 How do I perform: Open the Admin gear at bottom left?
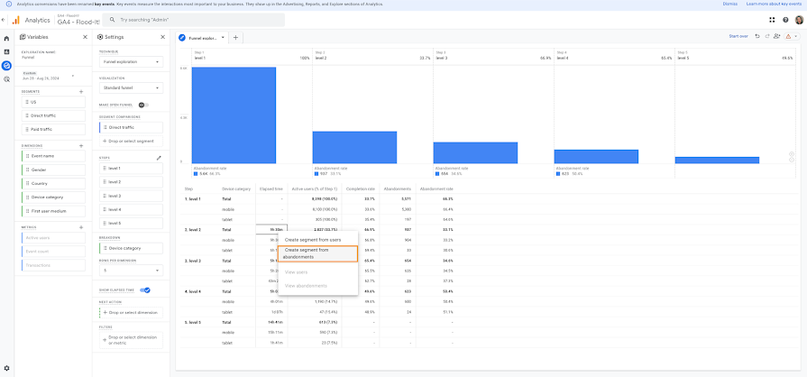[6, 368]
